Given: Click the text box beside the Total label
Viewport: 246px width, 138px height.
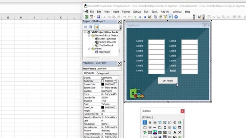Looking at the screenshot, I should click(x=189, y=71).
